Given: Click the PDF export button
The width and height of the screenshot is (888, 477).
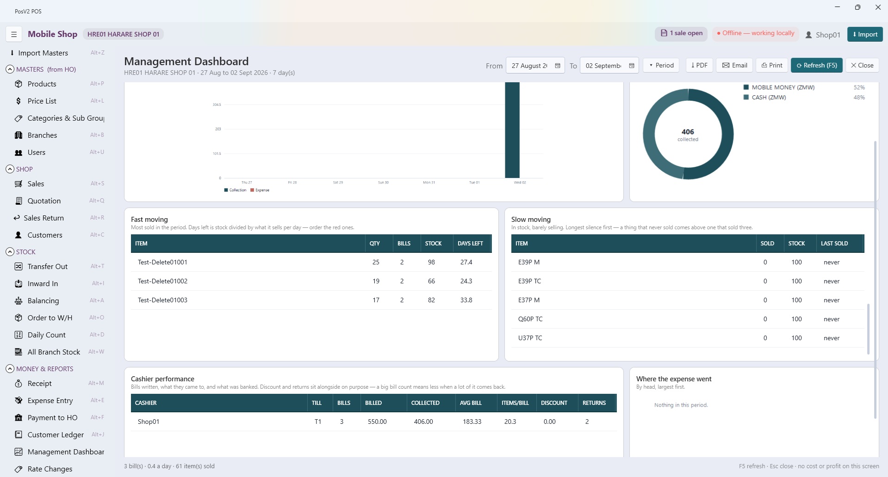Looking at the screenshot, I should (x=699, y=65).
